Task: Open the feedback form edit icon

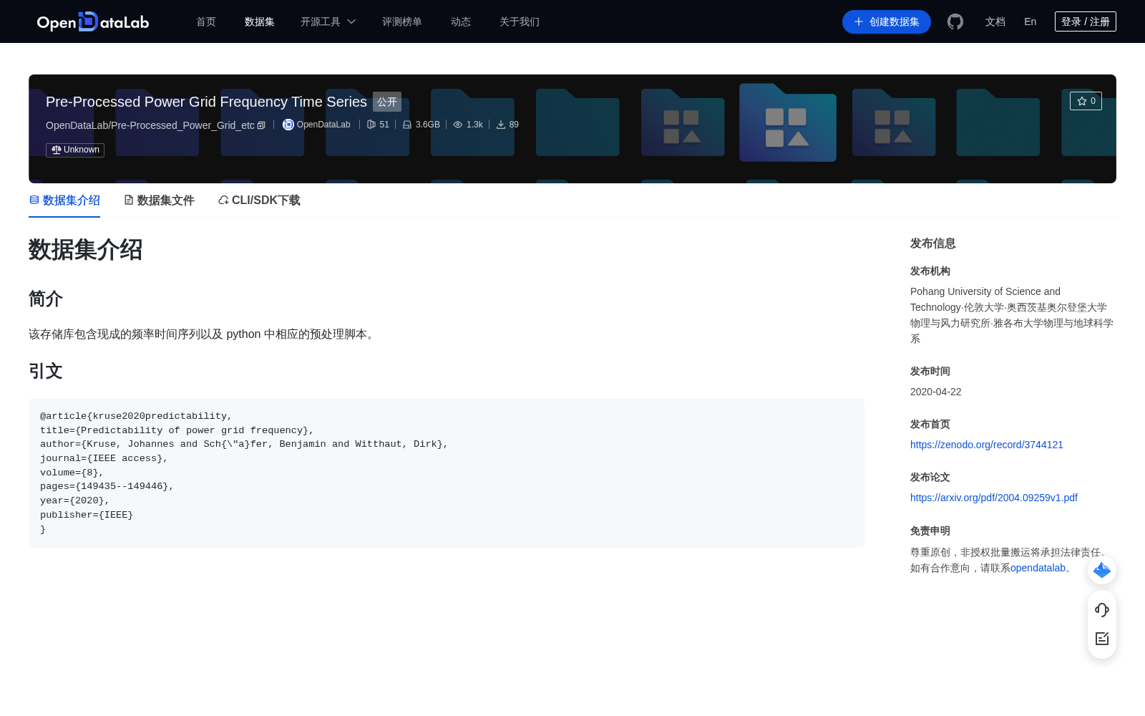Action: tap(1102, 639)
